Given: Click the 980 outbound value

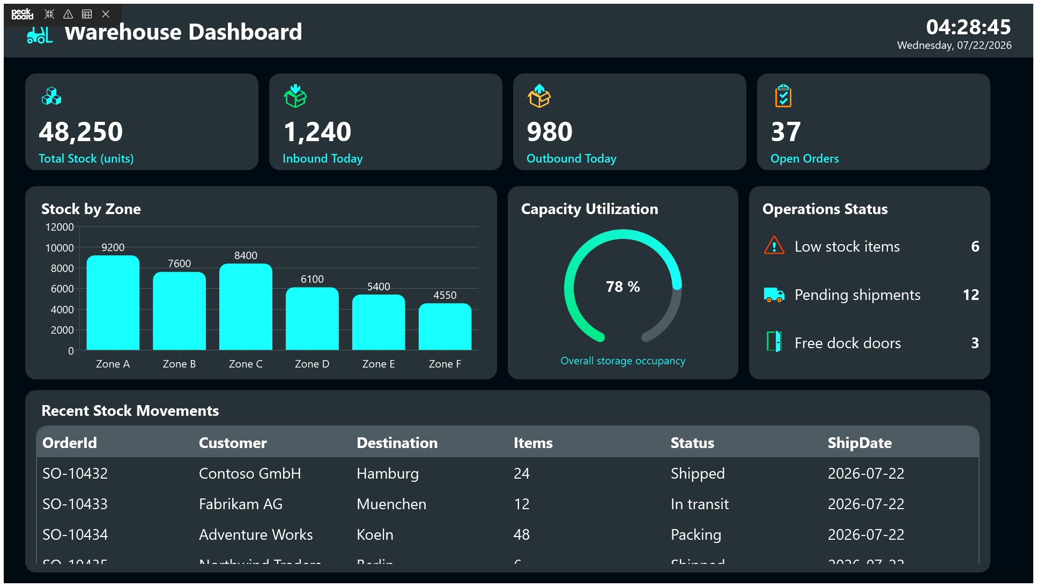Looking at the screenshot, I should pyautogui.click(x=550, y=131).
